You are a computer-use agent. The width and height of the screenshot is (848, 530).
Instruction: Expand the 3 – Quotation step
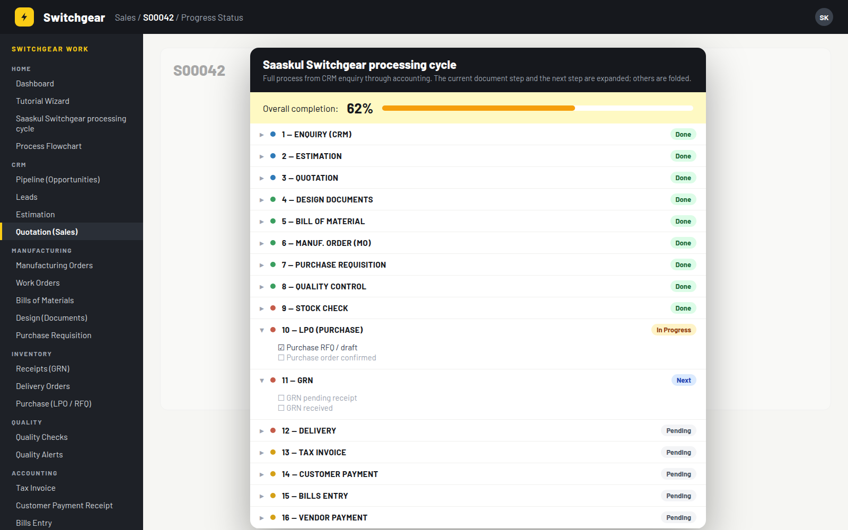tap(478, 178)
